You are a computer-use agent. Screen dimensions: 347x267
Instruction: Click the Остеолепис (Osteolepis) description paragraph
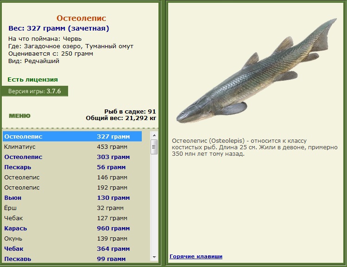click(255, 147)
